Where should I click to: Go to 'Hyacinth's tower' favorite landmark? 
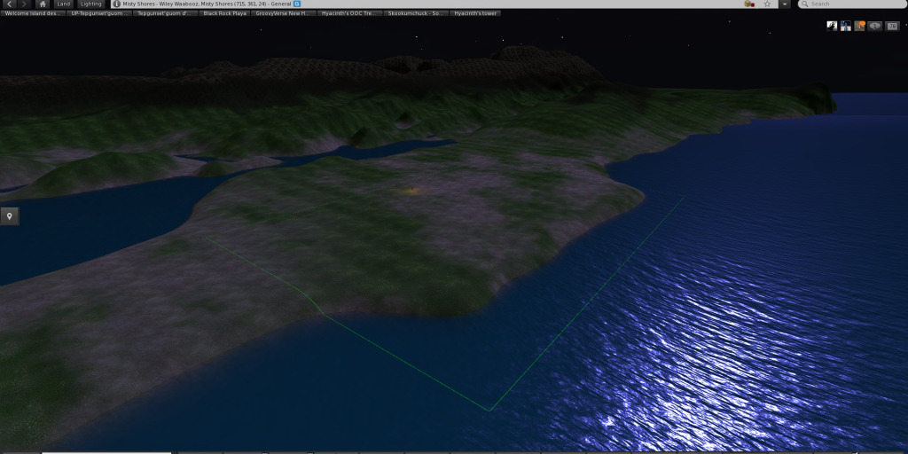[x=475, y=14]
